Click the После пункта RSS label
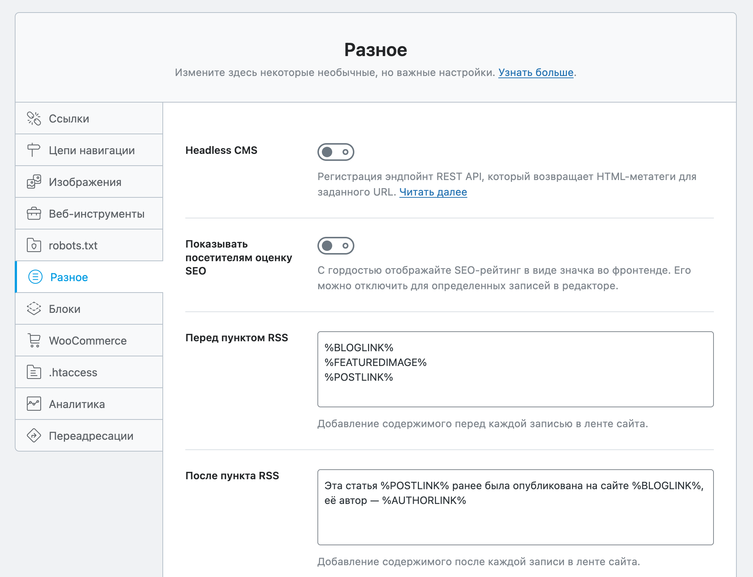This screenshot has height=577, width=753. click(232, 476)
